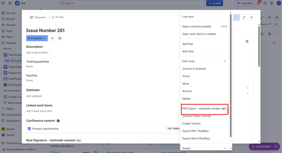The width and height of the screenshot is (282, 153).
Task: Select Log work menu item
Action: [x=205, y=17]
